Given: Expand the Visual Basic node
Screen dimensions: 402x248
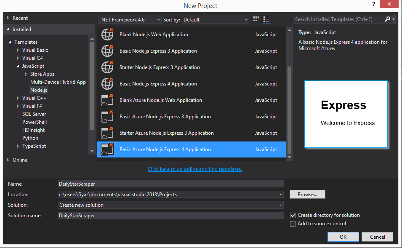Looking at the screenshot, I should (x=18, y=50).
